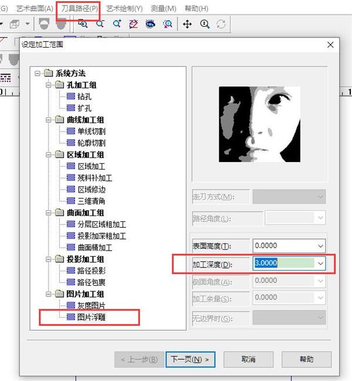The width and height of the screenshot is (352, 381).
Task: Click the 曲面加工组 folder icon
Action: click(59, 213)
